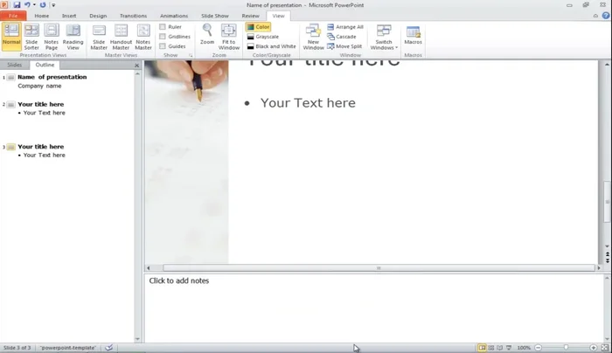Toggle the Guides checkbox

click(x=163, y=46)
